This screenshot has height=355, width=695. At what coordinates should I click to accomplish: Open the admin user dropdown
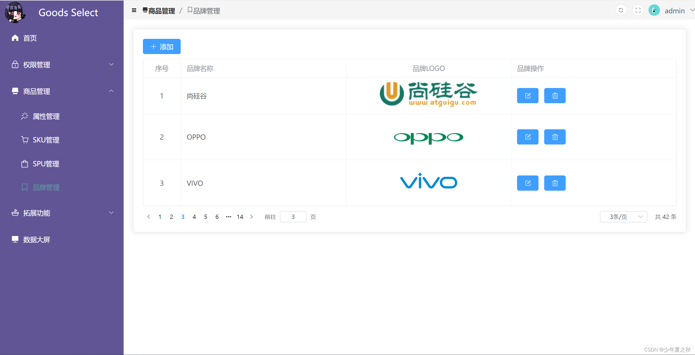click(674, 11)
